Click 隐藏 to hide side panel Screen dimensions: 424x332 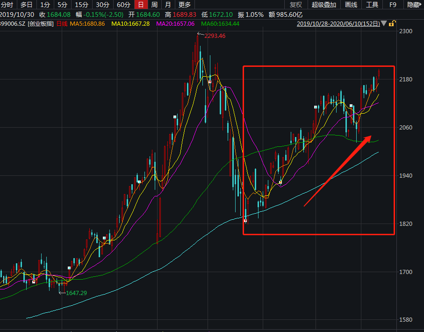[x=414, y=5]
